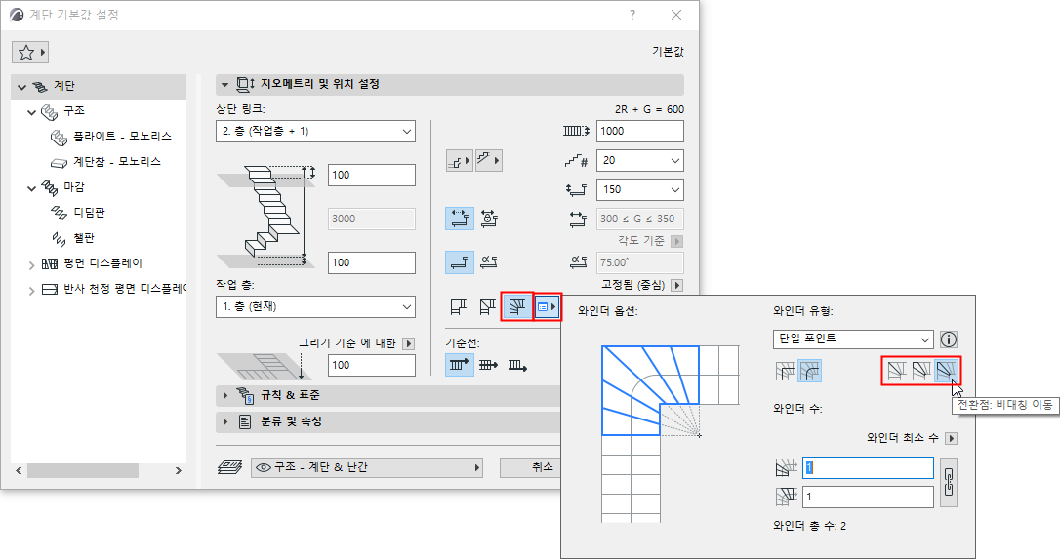Click the top offset field showing 100
Image resolution: width=1060 pixels, height=559 pixels.
372,175
